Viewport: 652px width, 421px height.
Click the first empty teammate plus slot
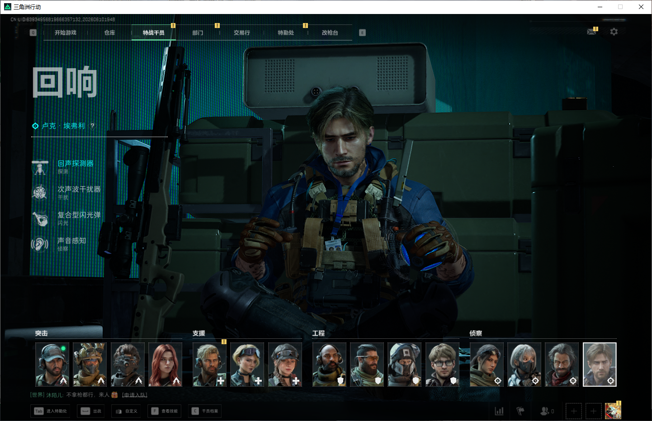click(x=574, y=411)
